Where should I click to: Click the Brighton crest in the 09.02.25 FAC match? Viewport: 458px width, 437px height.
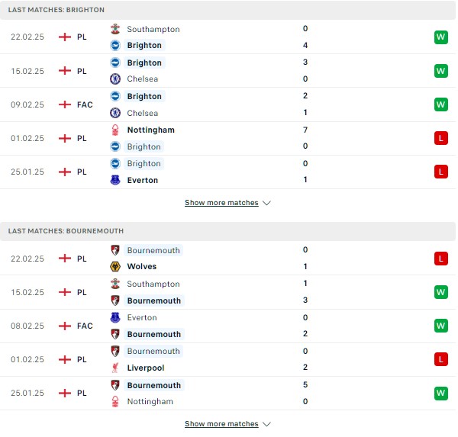[x=115, y=96]
